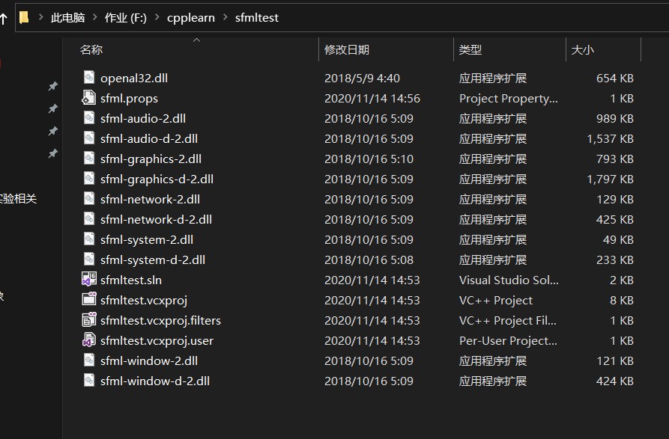Click type text Visual Studio Sol...

(x=509, y=280)
